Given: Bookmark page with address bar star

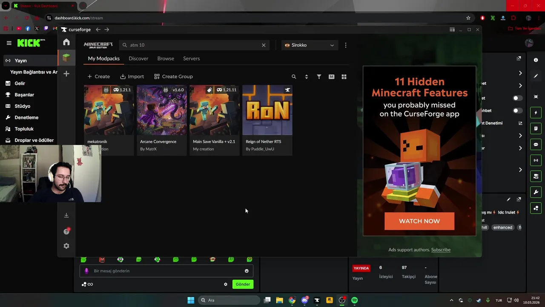Looking at the screenshot, I should coord(468,18).
